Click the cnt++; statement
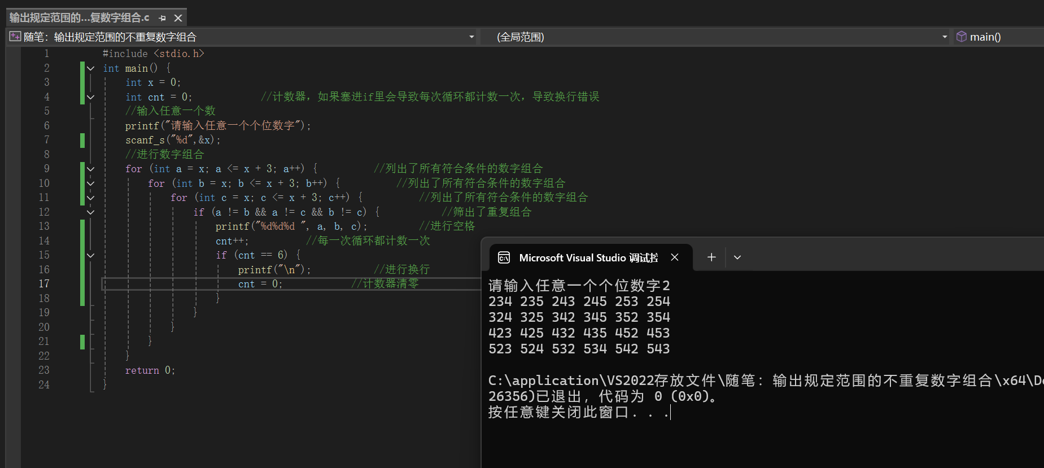1044x468 pixels. (x=232, y=241)
